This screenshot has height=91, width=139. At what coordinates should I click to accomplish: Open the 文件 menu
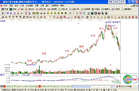(6, 6)
